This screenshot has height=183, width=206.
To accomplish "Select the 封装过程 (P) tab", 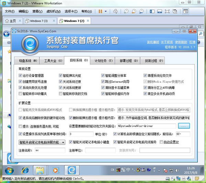I will (152, 61).
